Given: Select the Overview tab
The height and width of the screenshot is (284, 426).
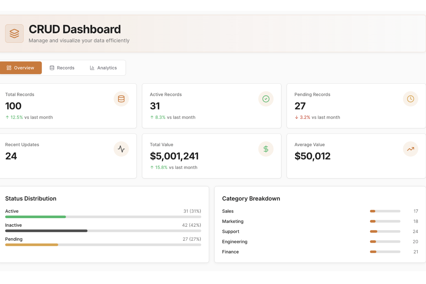Looking at the screenshot, I should [x=24, y=68].
